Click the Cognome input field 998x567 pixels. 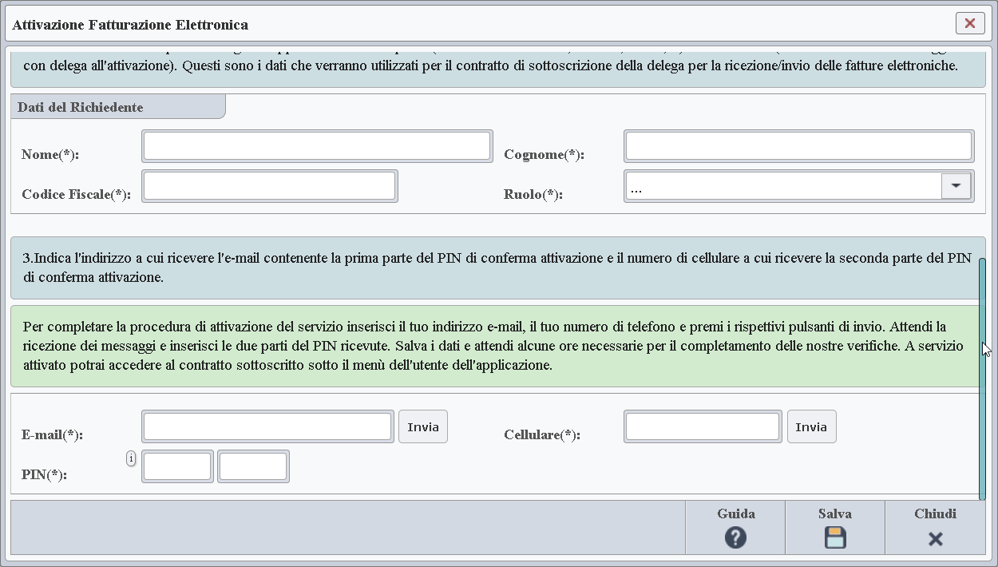click(x=798, y=145)
